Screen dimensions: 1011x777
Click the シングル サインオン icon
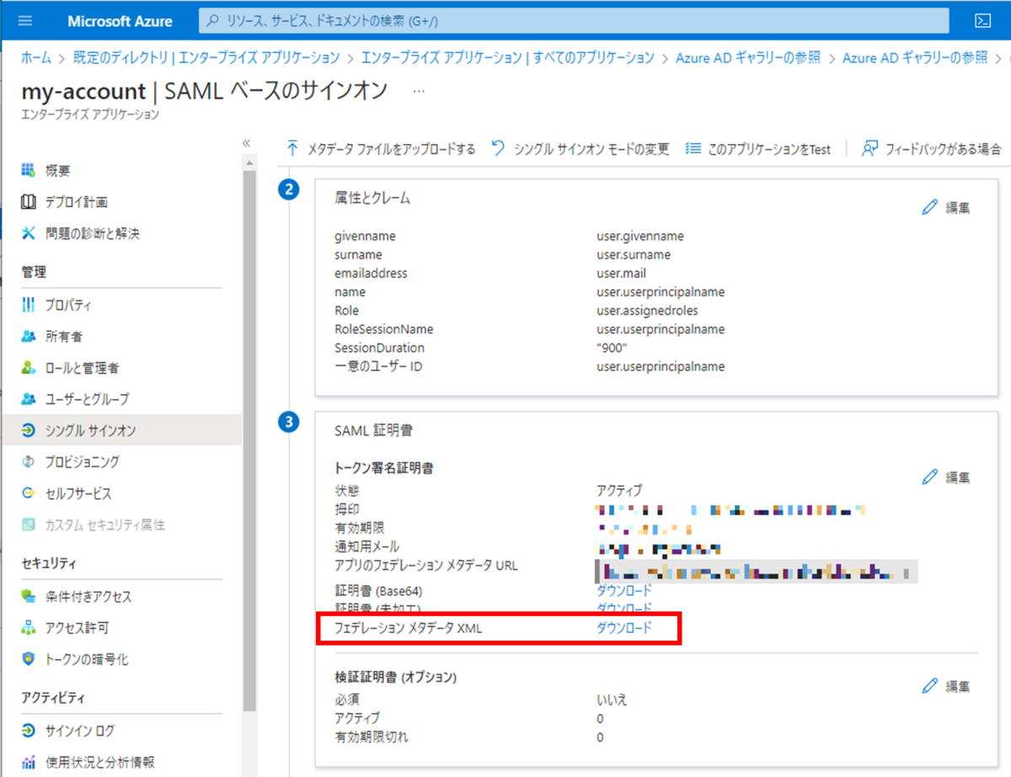29,430
